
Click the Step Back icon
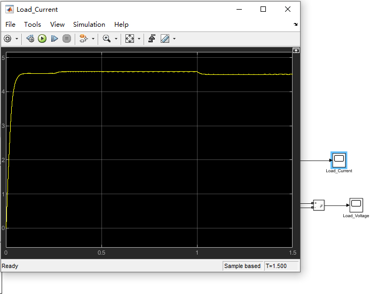point(30,39)
